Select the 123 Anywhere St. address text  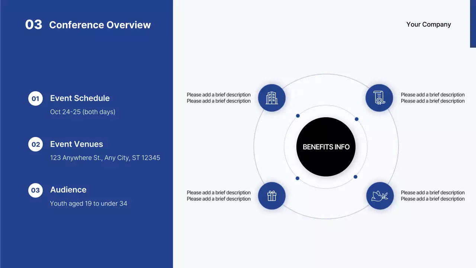coord(105,158)
